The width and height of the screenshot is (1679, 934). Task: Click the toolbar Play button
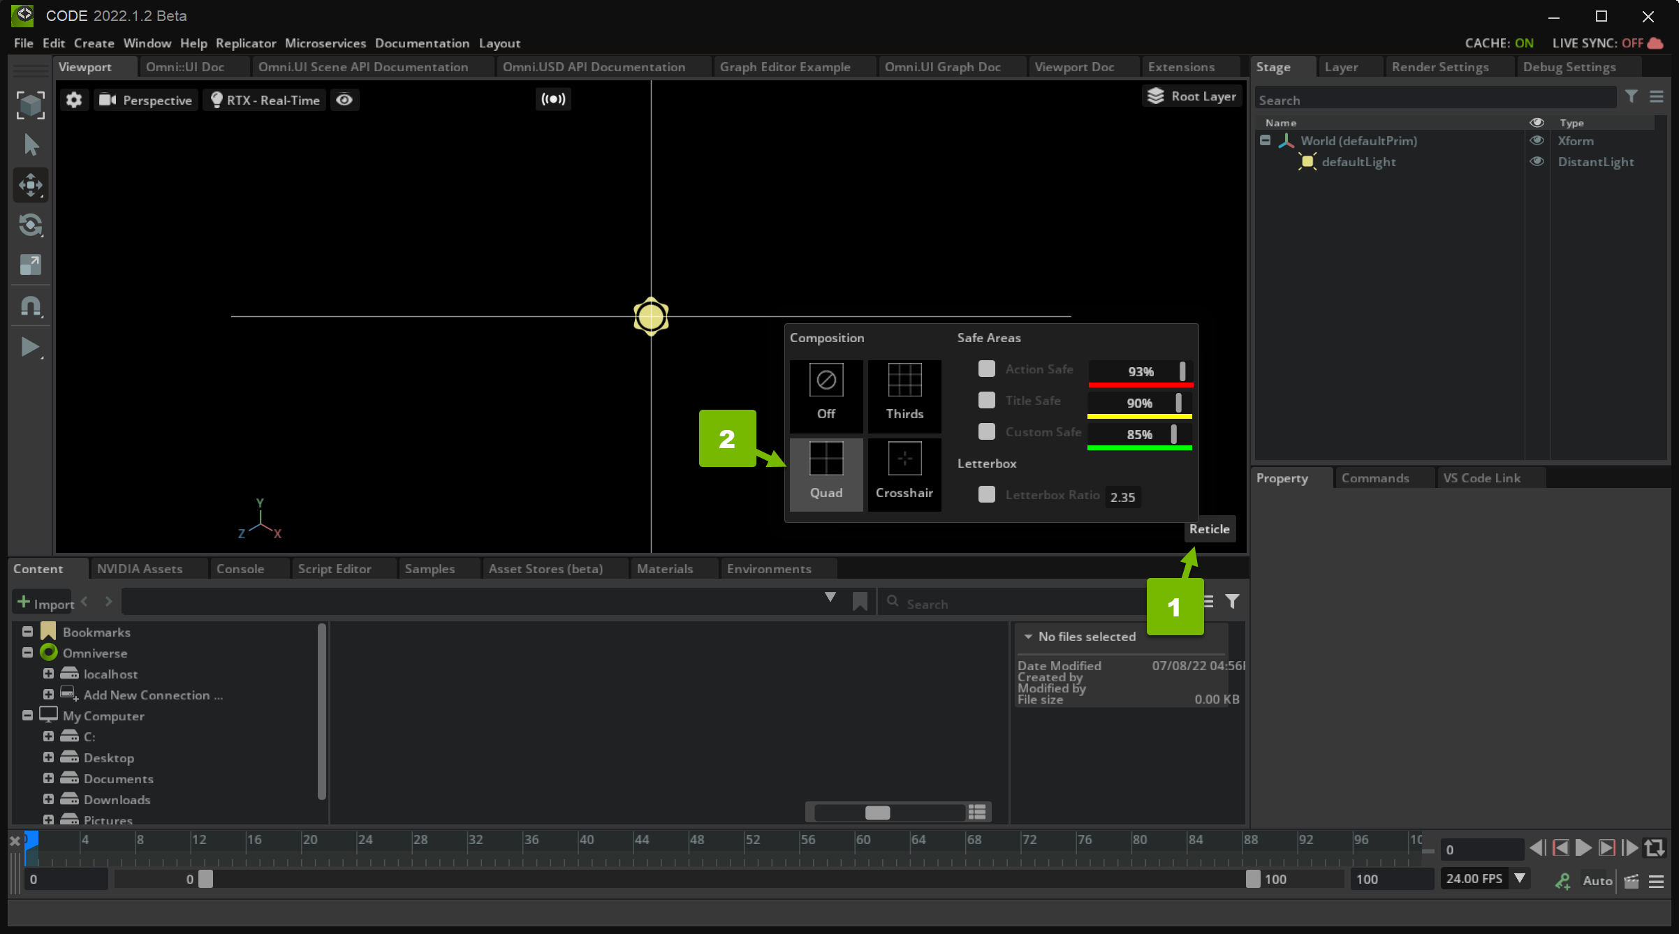click(31, 347)
